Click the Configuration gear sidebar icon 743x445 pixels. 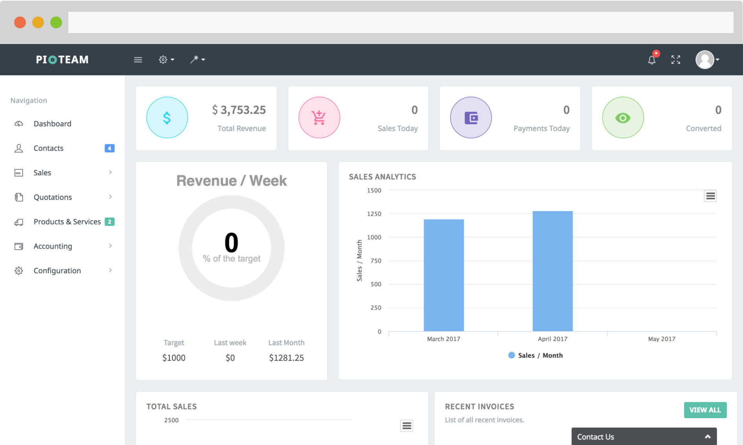click(19, 270)
